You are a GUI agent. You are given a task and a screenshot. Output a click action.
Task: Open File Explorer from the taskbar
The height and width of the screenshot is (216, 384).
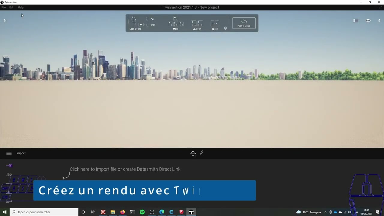point(113,212)
